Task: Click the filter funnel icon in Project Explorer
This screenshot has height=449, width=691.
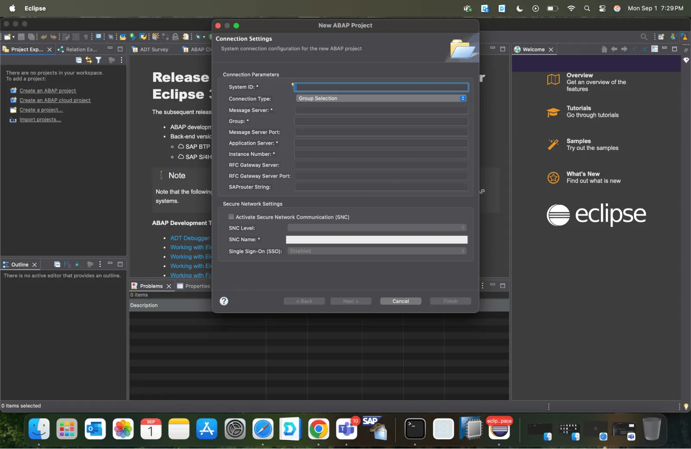Action: click(x=98, y=60)
